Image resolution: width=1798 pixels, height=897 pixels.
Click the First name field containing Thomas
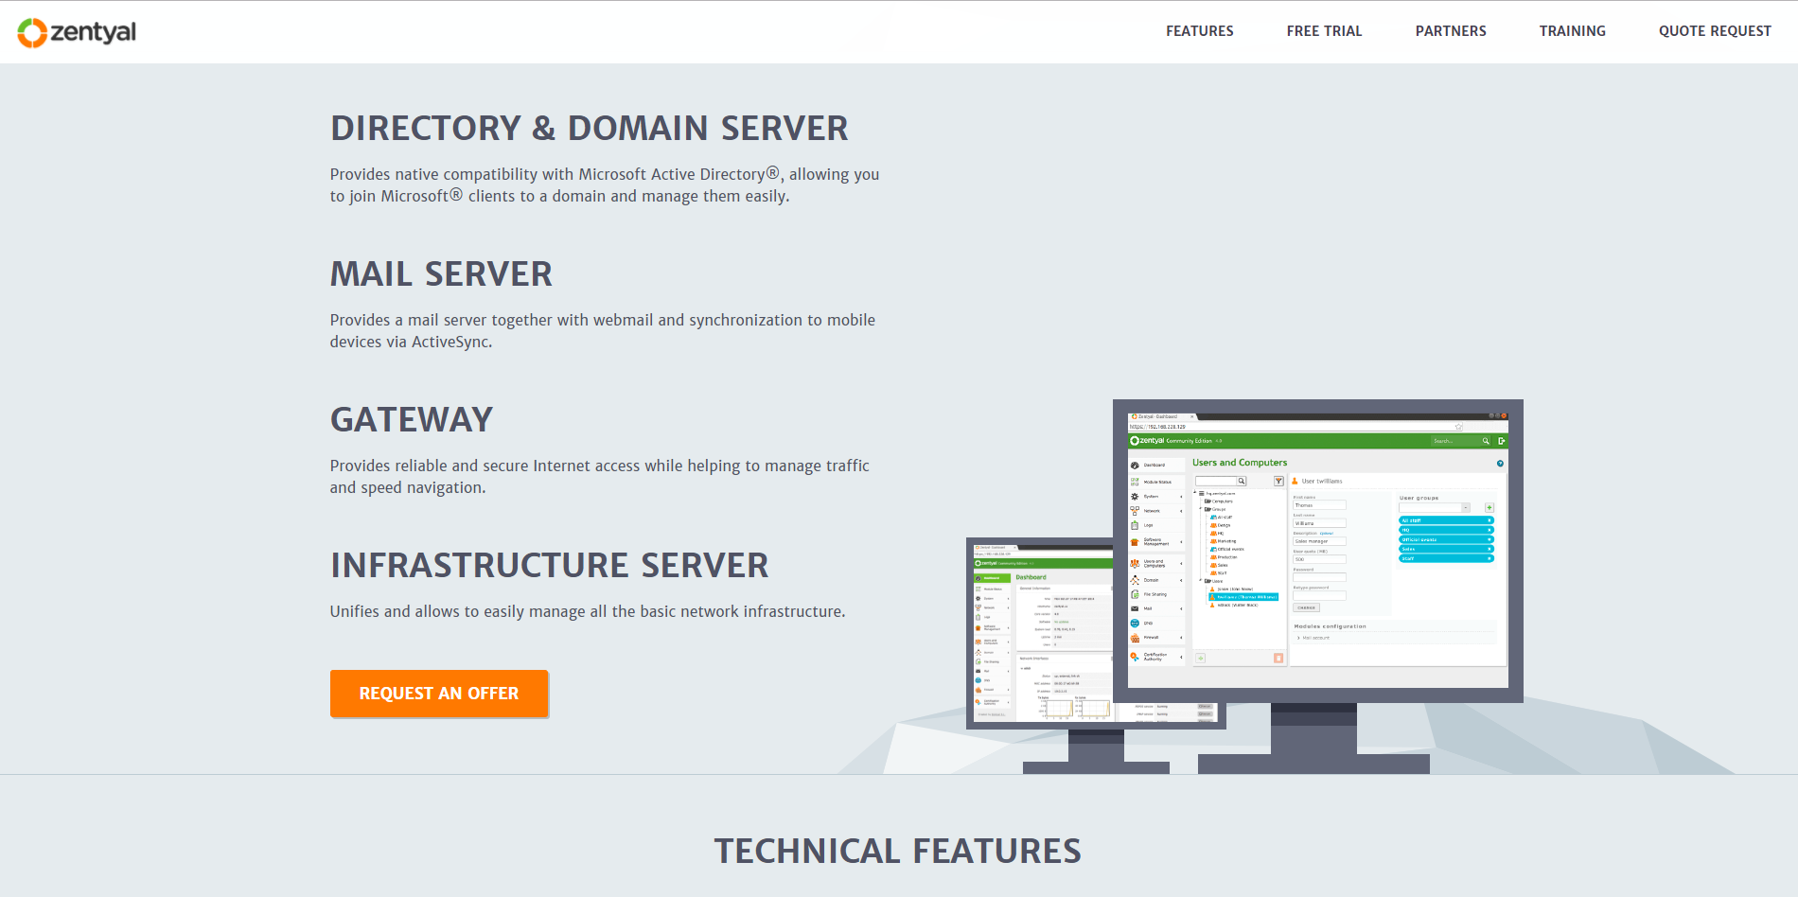[1319, 505]
